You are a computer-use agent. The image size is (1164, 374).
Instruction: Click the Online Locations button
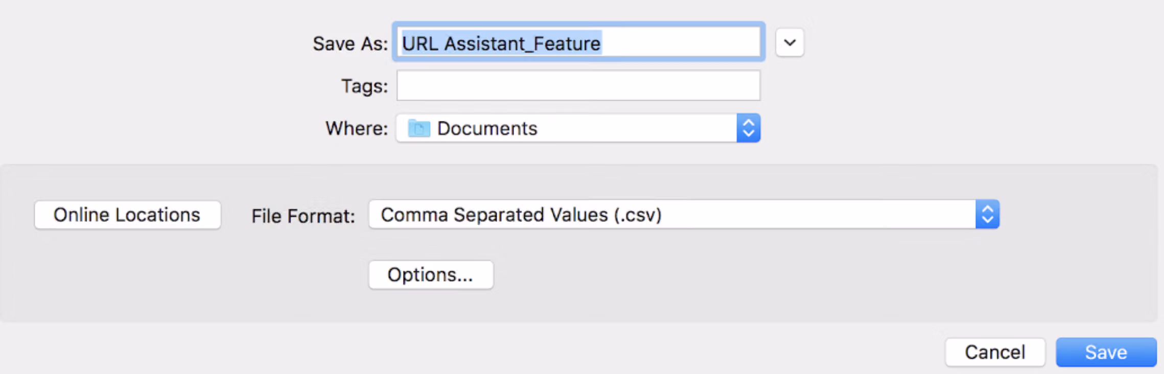tap(127, 215)
